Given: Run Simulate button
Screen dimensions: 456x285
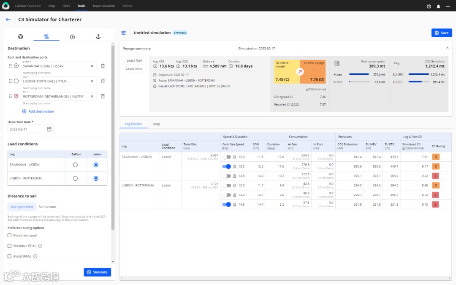Looking at the screenshot, I should tap(98, 272).
